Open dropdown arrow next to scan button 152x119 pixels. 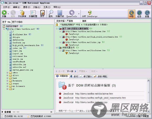coord(8,14)
